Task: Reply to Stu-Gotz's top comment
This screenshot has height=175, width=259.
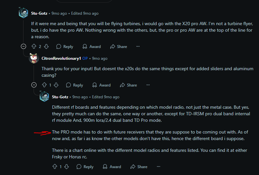Action: [x=65, y=47]
